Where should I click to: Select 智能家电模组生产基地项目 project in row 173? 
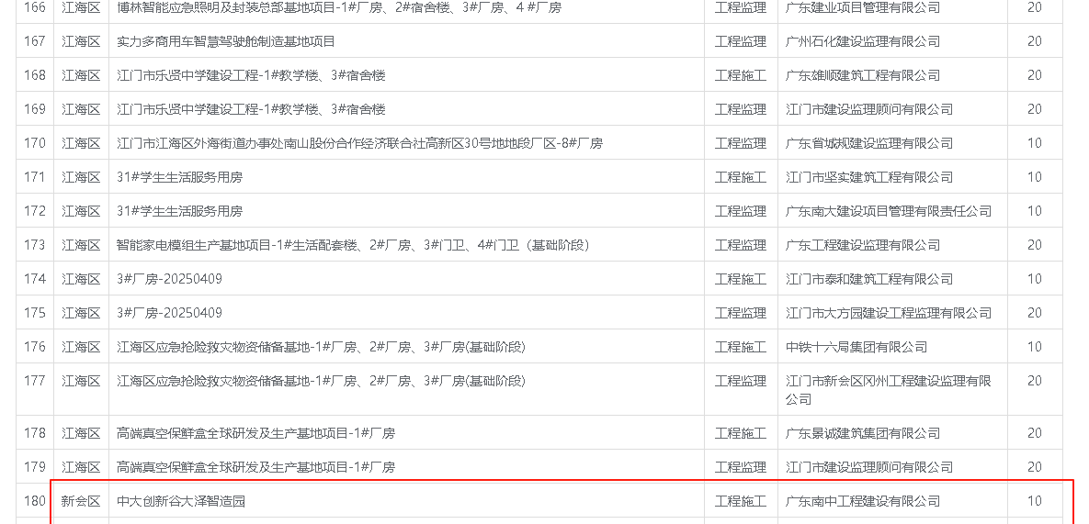click(353, 245)
